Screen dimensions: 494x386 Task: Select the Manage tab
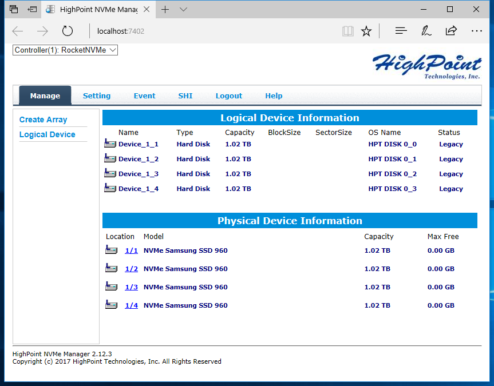pos(45,95)
